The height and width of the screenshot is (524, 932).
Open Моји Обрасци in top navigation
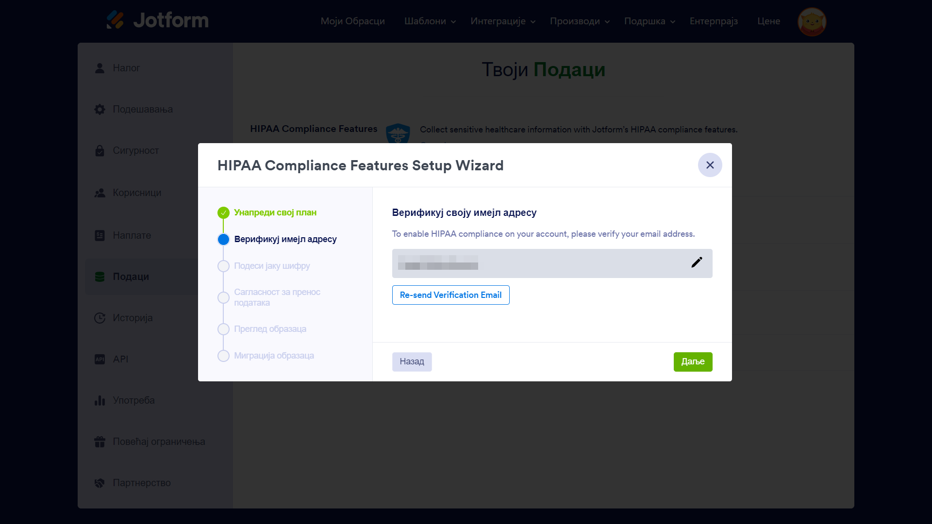[x=352, y=21]
